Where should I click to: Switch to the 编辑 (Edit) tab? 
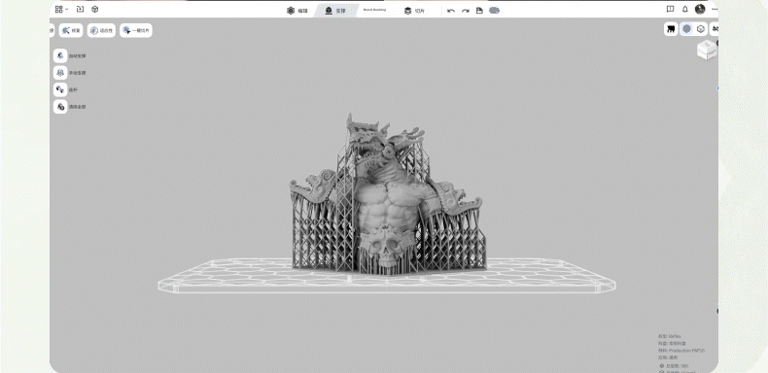[297, 11]
